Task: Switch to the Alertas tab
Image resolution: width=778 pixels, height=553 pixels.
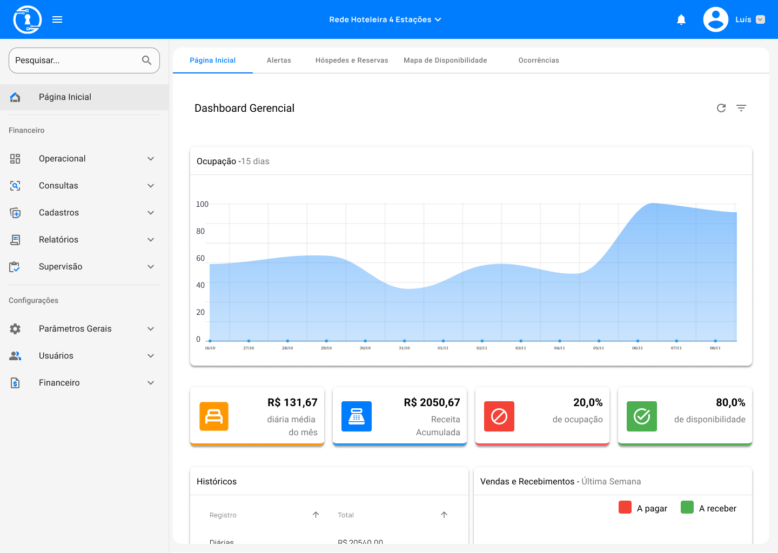Action: [279, 60]
